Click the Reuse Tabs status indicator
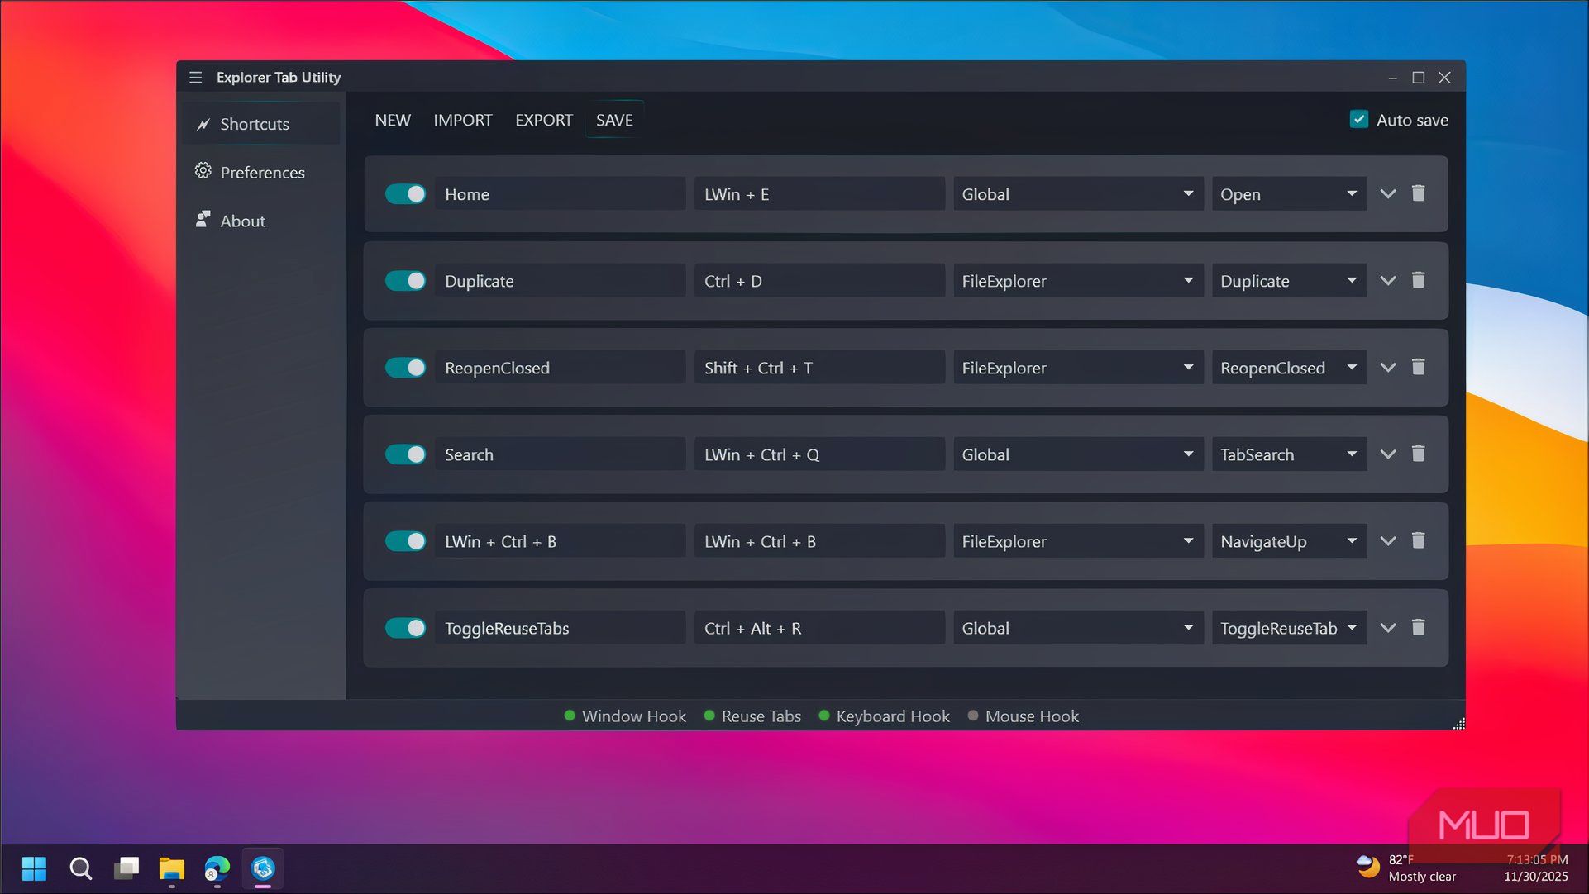 click(x=752, y=716)
